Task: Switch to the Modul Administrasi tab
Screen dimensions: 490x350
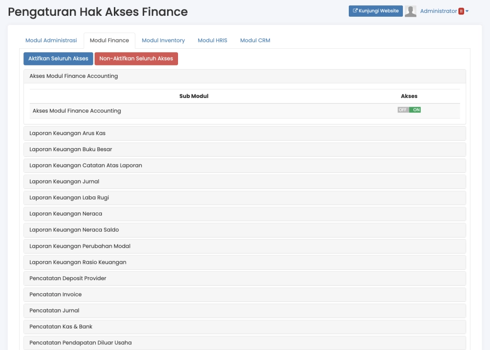Action: [51, 41]
